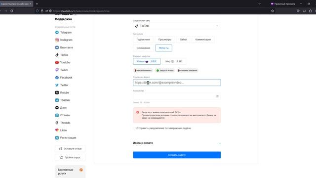Click the Нельзя отменить tag
The image size is (316, 178).
point(143,70)
